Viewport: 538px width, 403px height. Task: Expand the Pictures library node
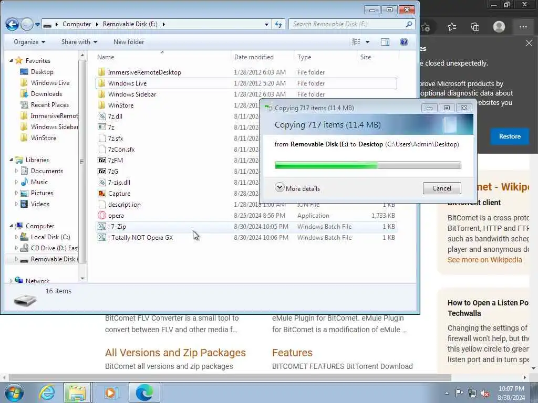pos(16,193)
